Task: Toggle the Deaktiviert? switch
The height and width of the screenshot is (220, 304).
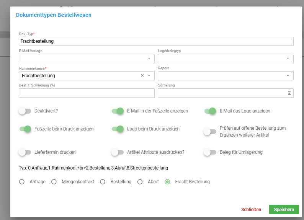Action: [x=25, y=111]
